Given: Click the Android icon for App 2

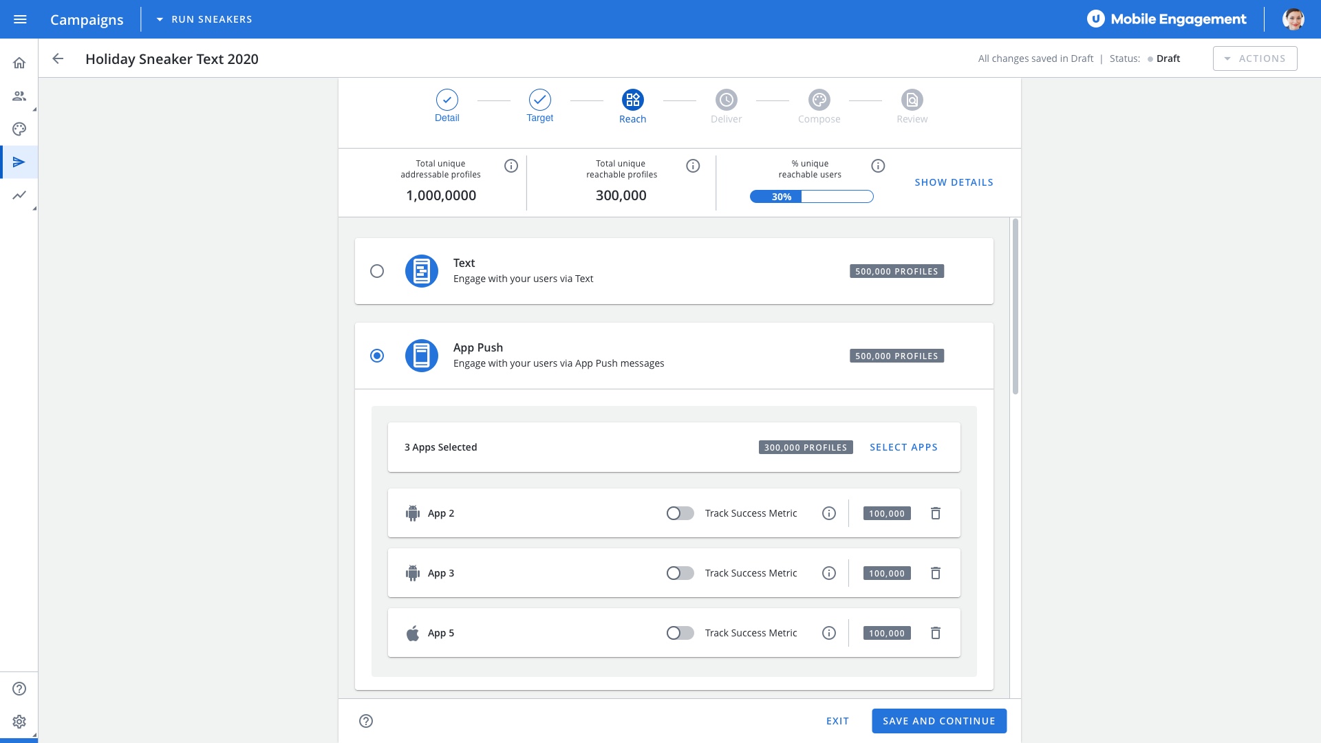Looking at the screenshot, I should point(413,513).
